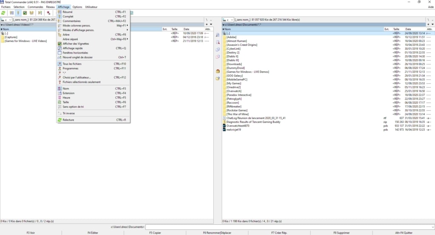Screen dimensions: 435x235
Task: Select [Rockstar Games] folder
Action: tap(237, 110)
